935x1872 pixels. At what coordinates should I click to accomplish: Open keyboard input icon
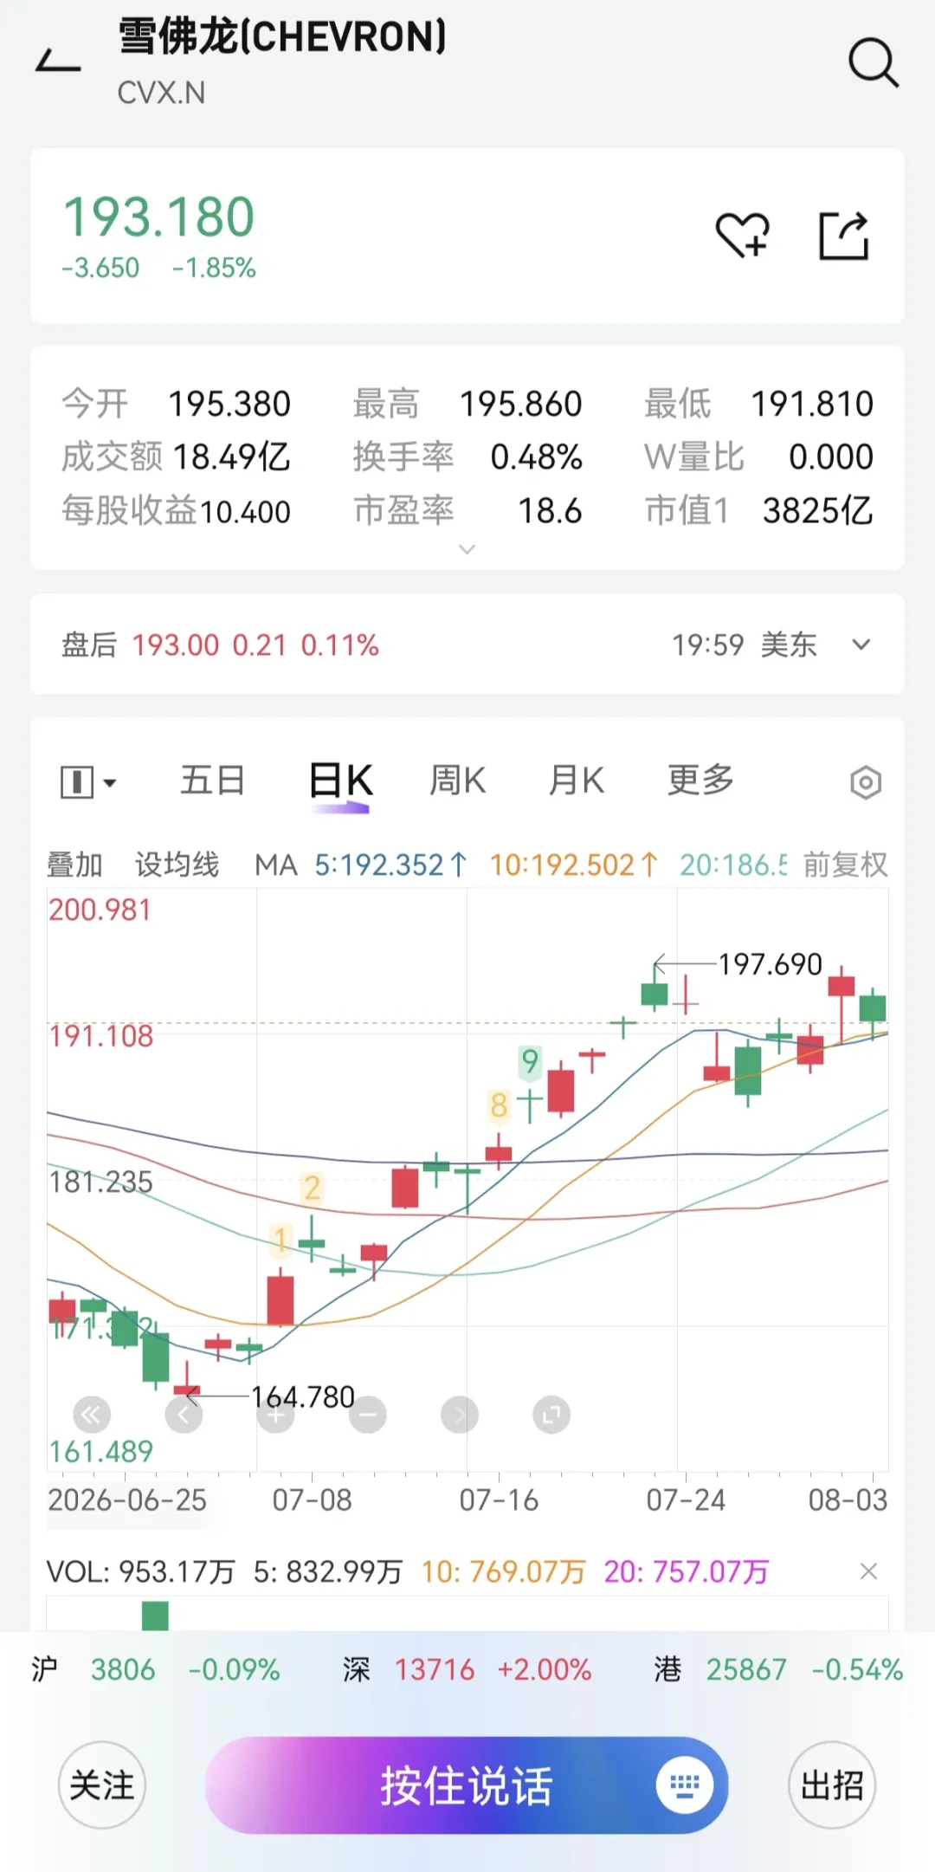pos(684,1785)
